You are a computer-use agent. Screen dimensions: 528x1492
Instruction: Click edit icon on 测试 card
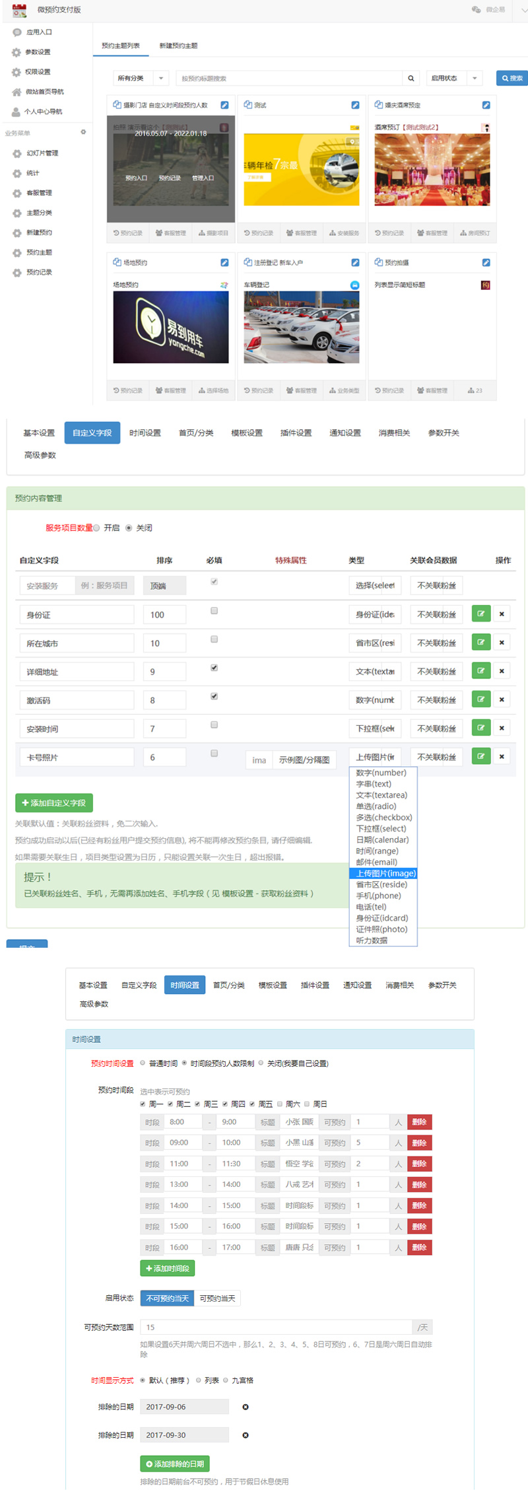(355, 105)
